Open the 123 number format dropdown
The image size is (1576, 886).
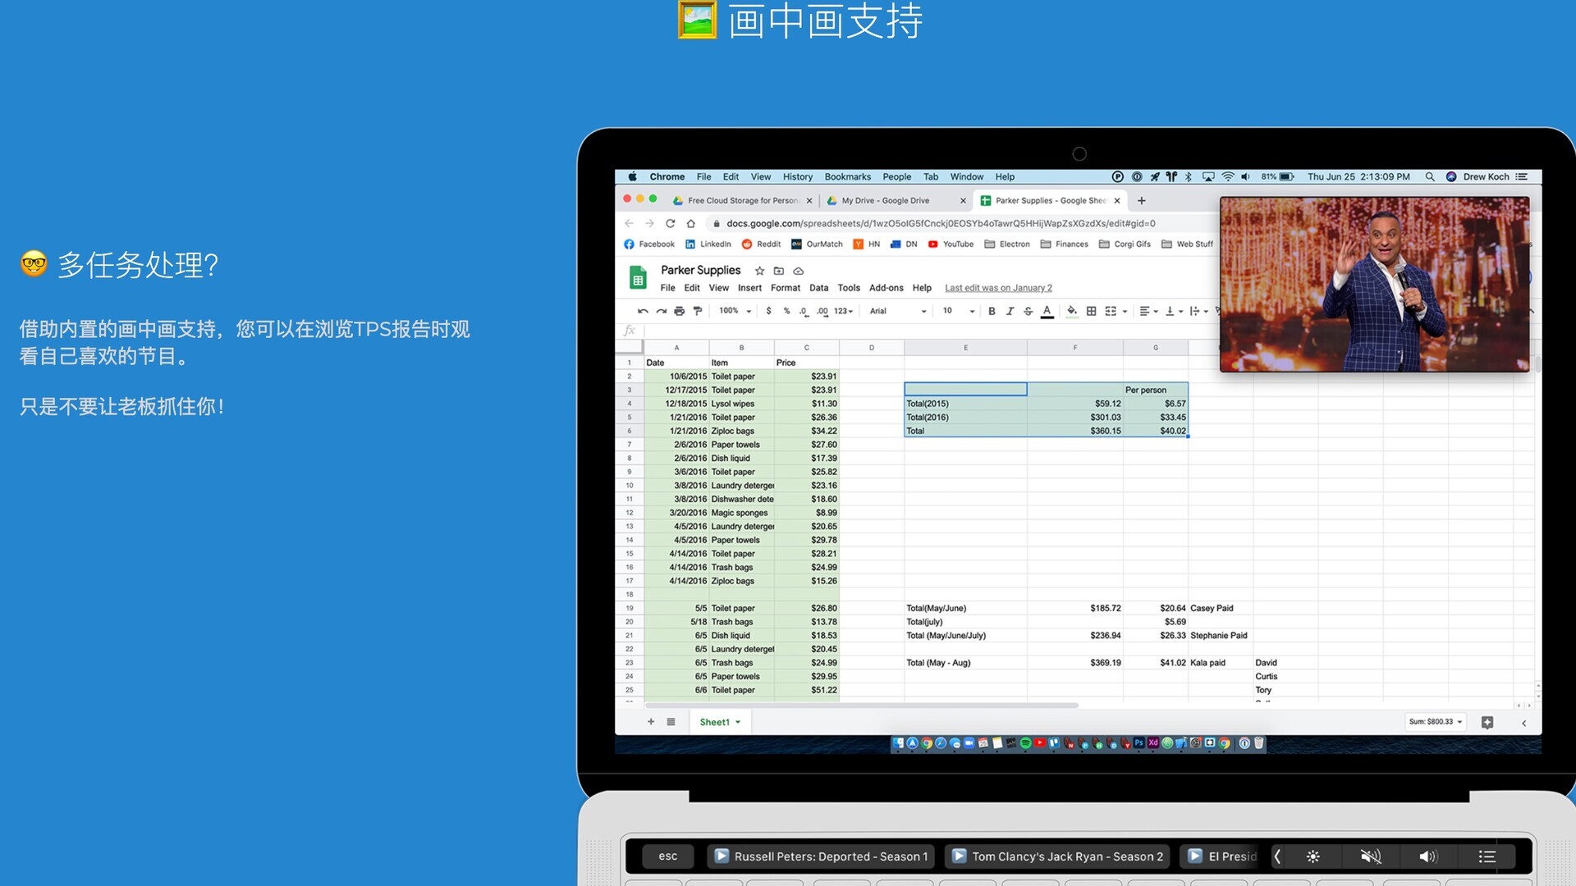click(x=843, y=311)
